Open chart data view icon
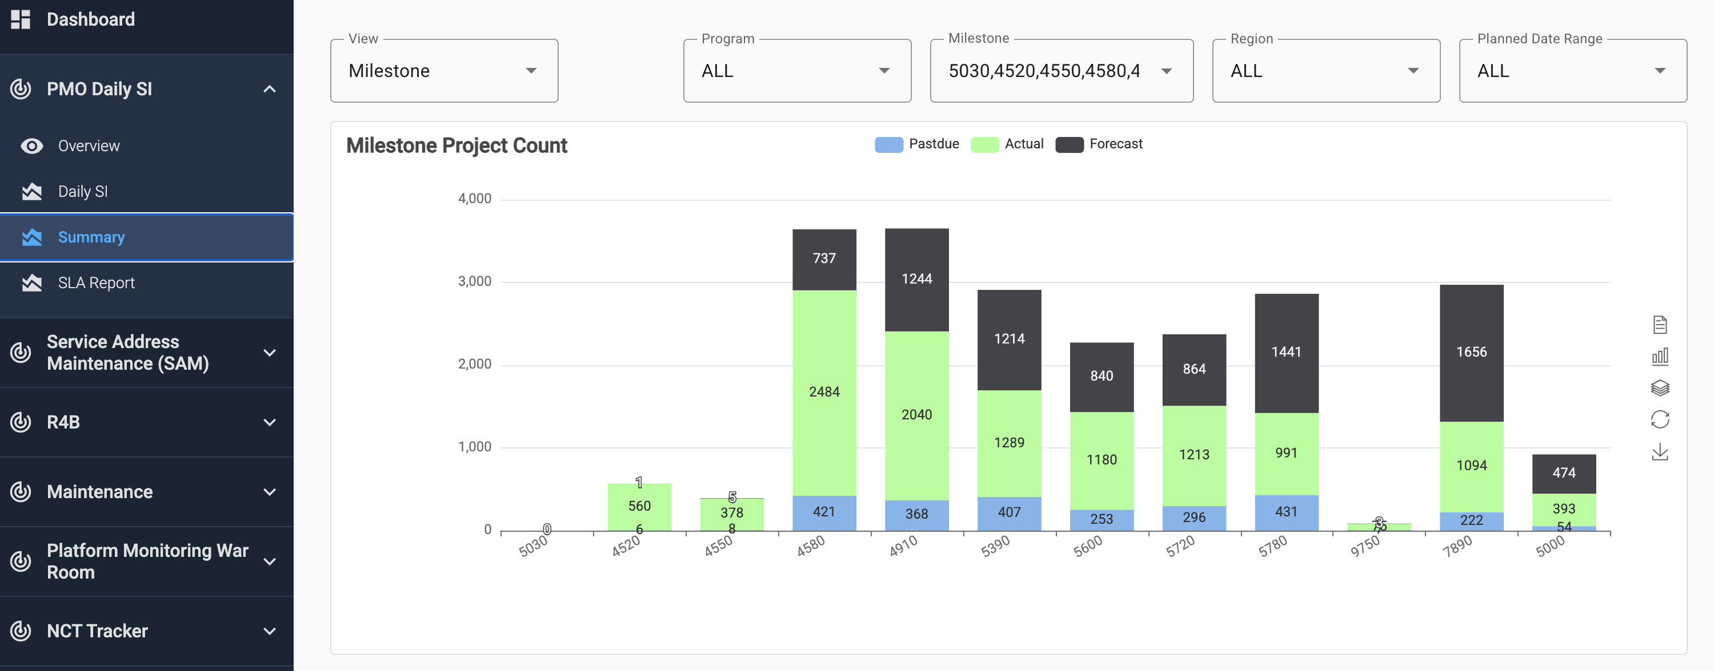Image resolution: width=1714 pixels, height=671 pixels. pos(1660,325)
